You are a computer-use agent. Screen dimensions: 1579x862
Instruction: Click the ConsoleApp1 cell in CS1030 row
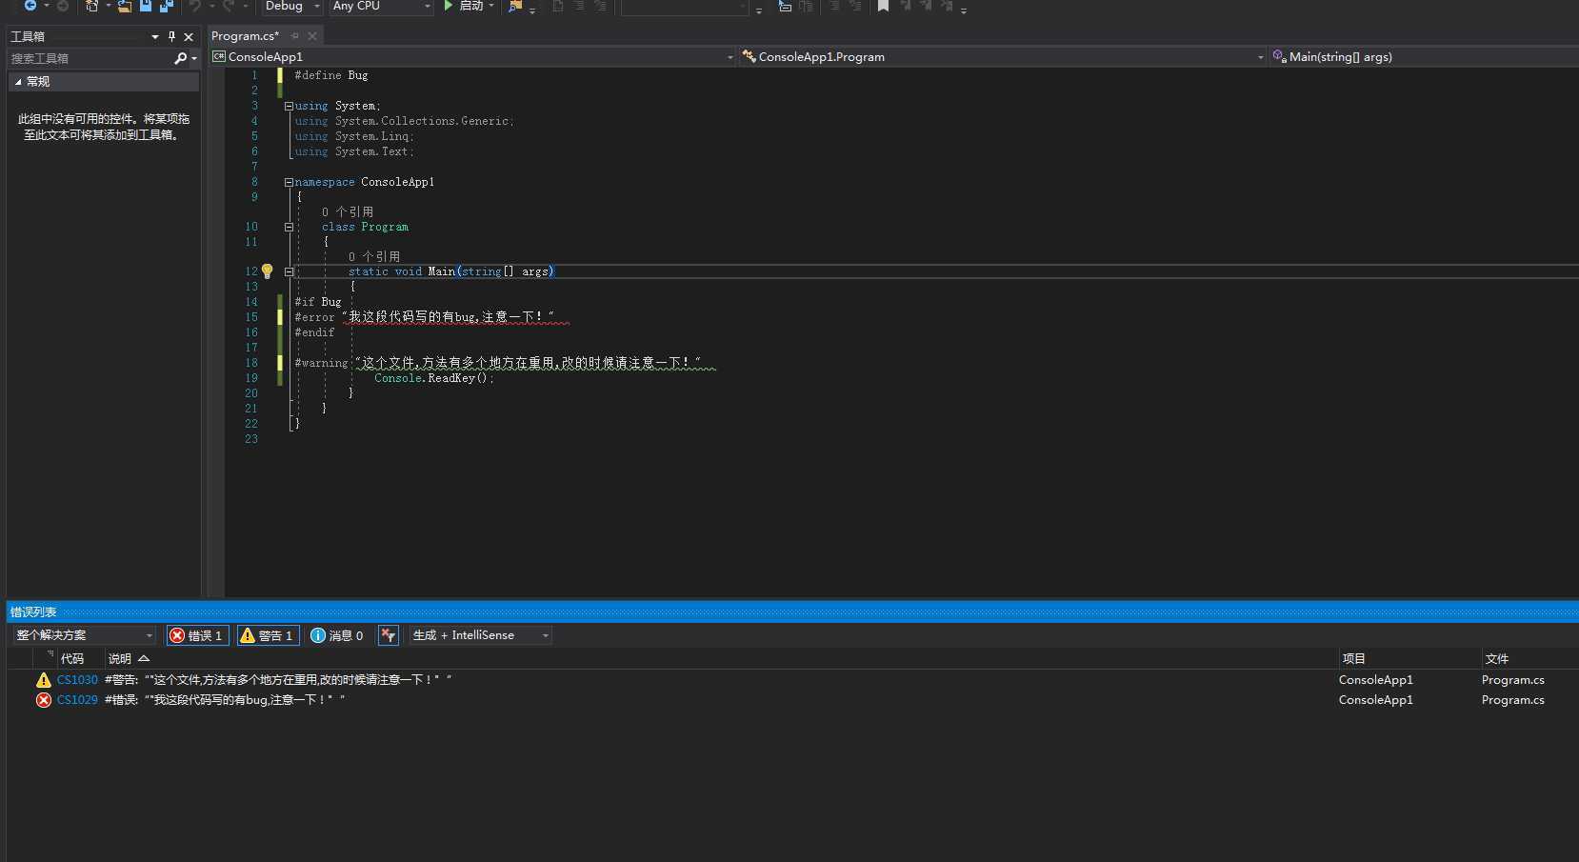coord(1375,680)
